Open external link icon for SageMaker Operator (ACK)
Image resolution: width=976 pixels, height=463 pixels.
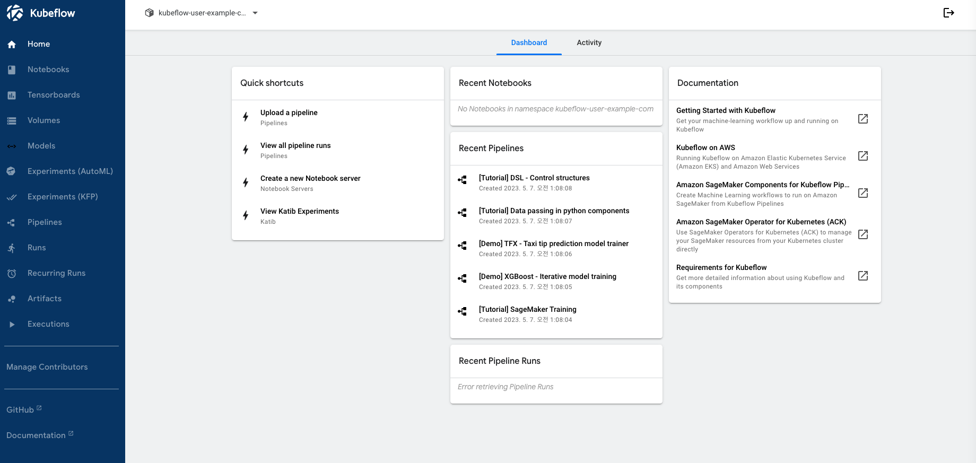tap(863, 234)
